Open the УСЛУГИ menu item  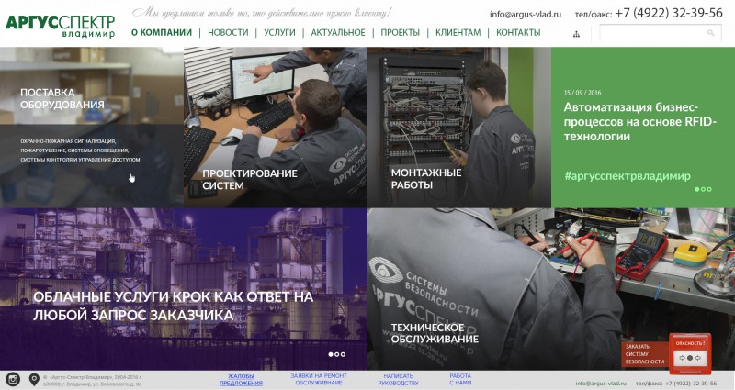coord(279,32)
